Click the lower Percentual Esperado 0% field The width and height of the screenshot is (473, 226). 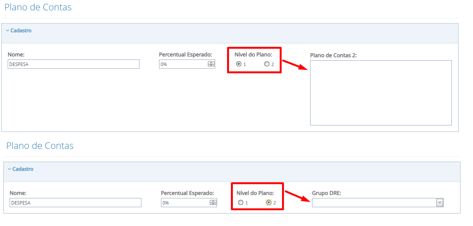(x=185, y=203)
